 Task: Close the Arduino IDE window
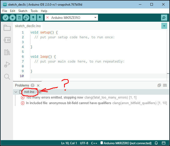tap(163, 4)
